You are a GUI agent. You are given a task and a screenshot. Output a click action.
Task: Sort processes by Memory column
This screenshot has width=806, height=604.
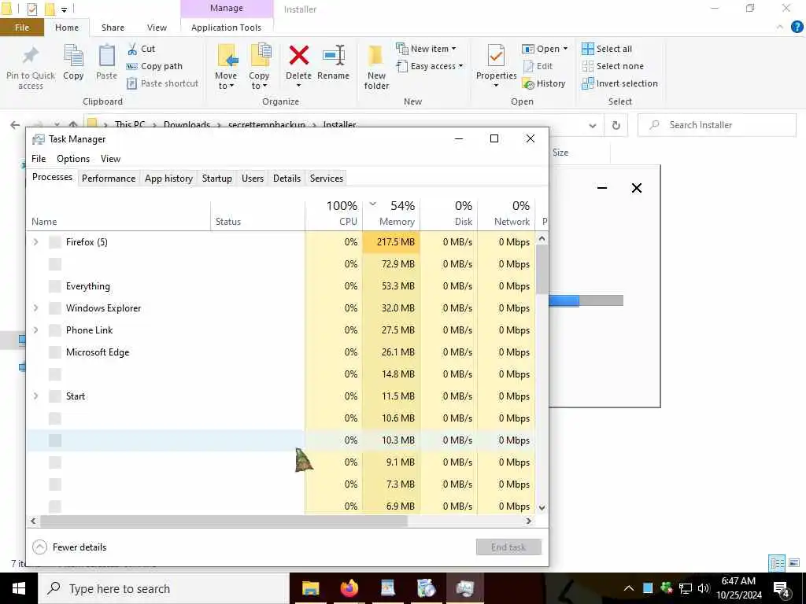(x=391, y=214)
